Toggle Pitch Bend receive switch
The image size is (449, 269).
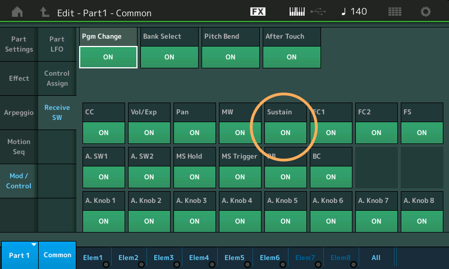click(x=231, y=57)
